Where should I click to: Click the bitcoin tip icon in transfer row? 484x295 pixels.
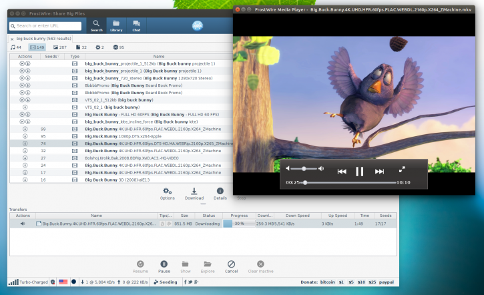coord(162,224)
